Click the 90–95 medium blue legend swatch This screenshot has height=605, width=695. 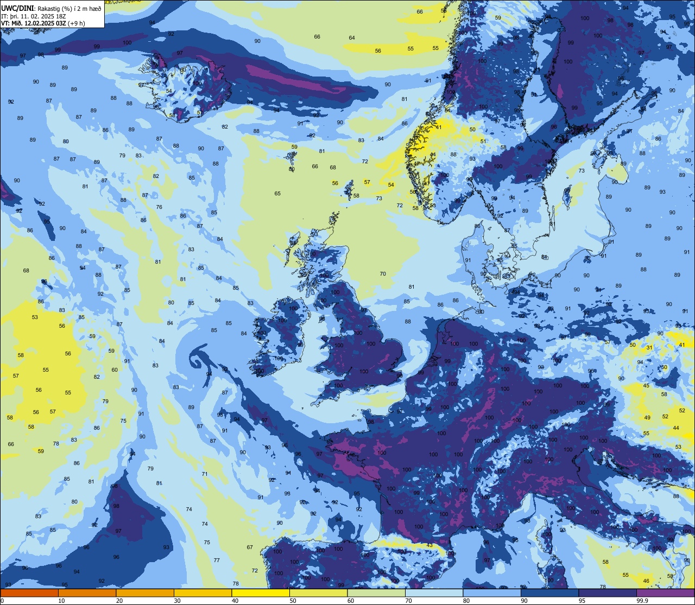(x=549, y=593)
